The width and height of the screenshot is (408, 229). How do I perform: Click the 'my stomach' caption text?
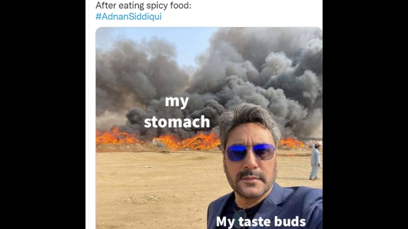[x=177, y=112]
